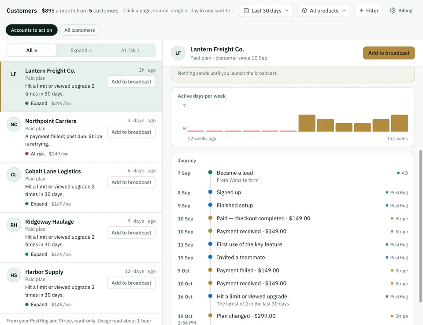
Task: Select the Accounts to act on view
Action: click(32, 30)
